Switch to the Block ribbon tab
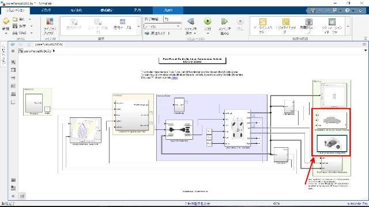 (168, 10)
